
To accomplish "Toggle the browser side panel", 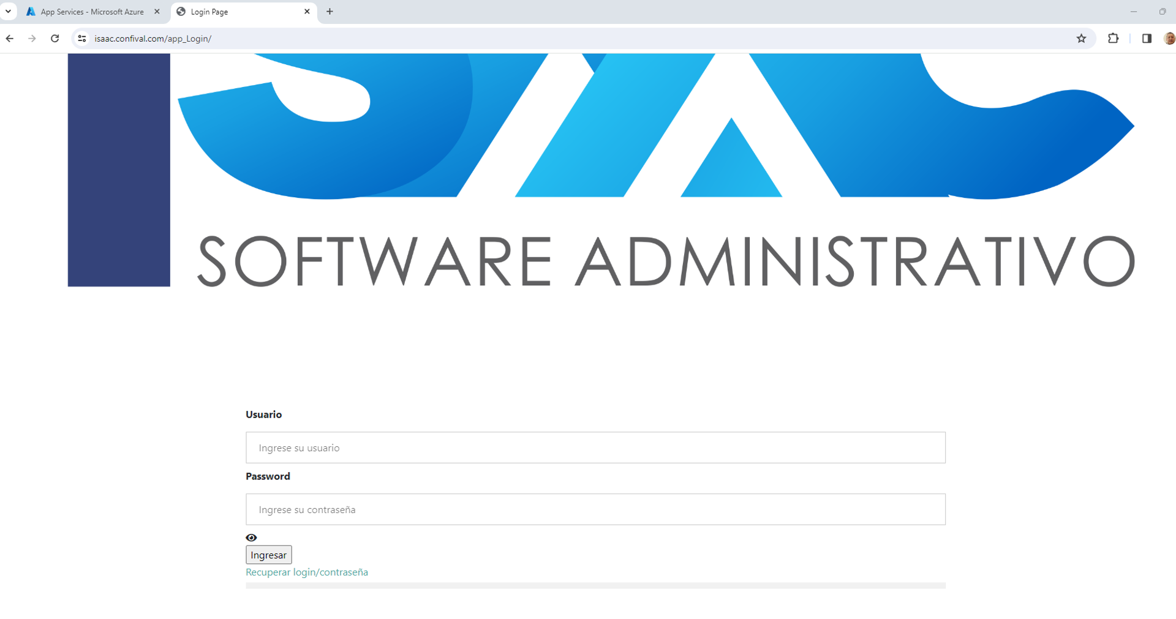I will (x=1146, y=39).
